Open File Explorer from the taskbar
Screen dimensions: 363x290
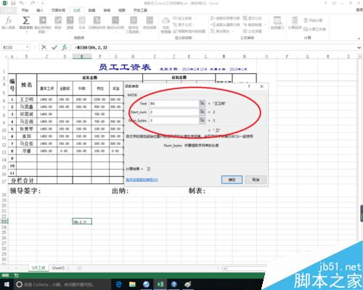132,284
